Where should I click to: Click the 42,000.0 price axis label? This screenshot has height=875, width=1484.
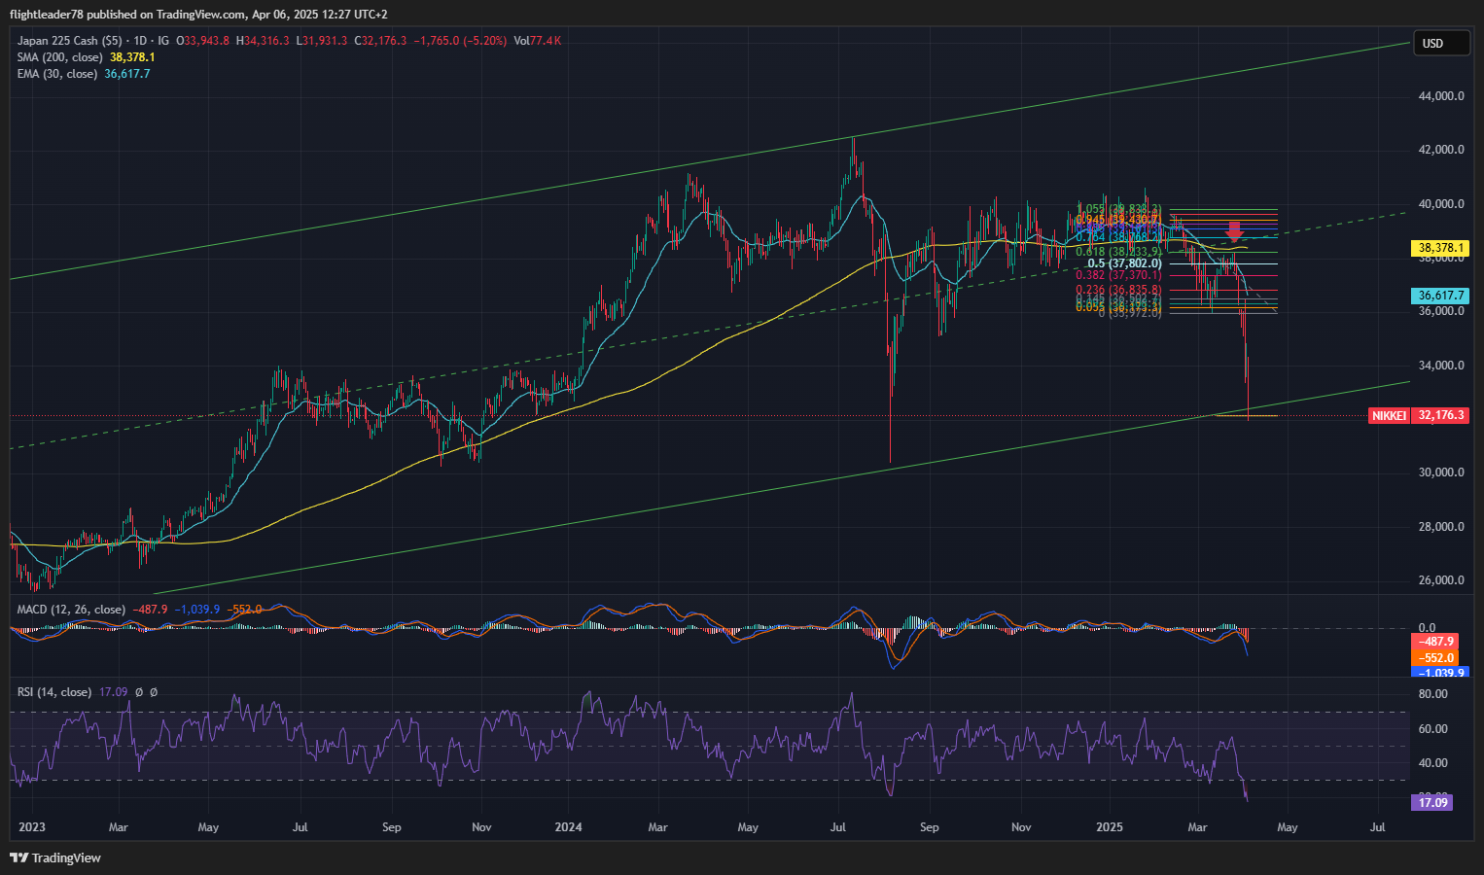pyautogui.click(x=1441, y=150)
